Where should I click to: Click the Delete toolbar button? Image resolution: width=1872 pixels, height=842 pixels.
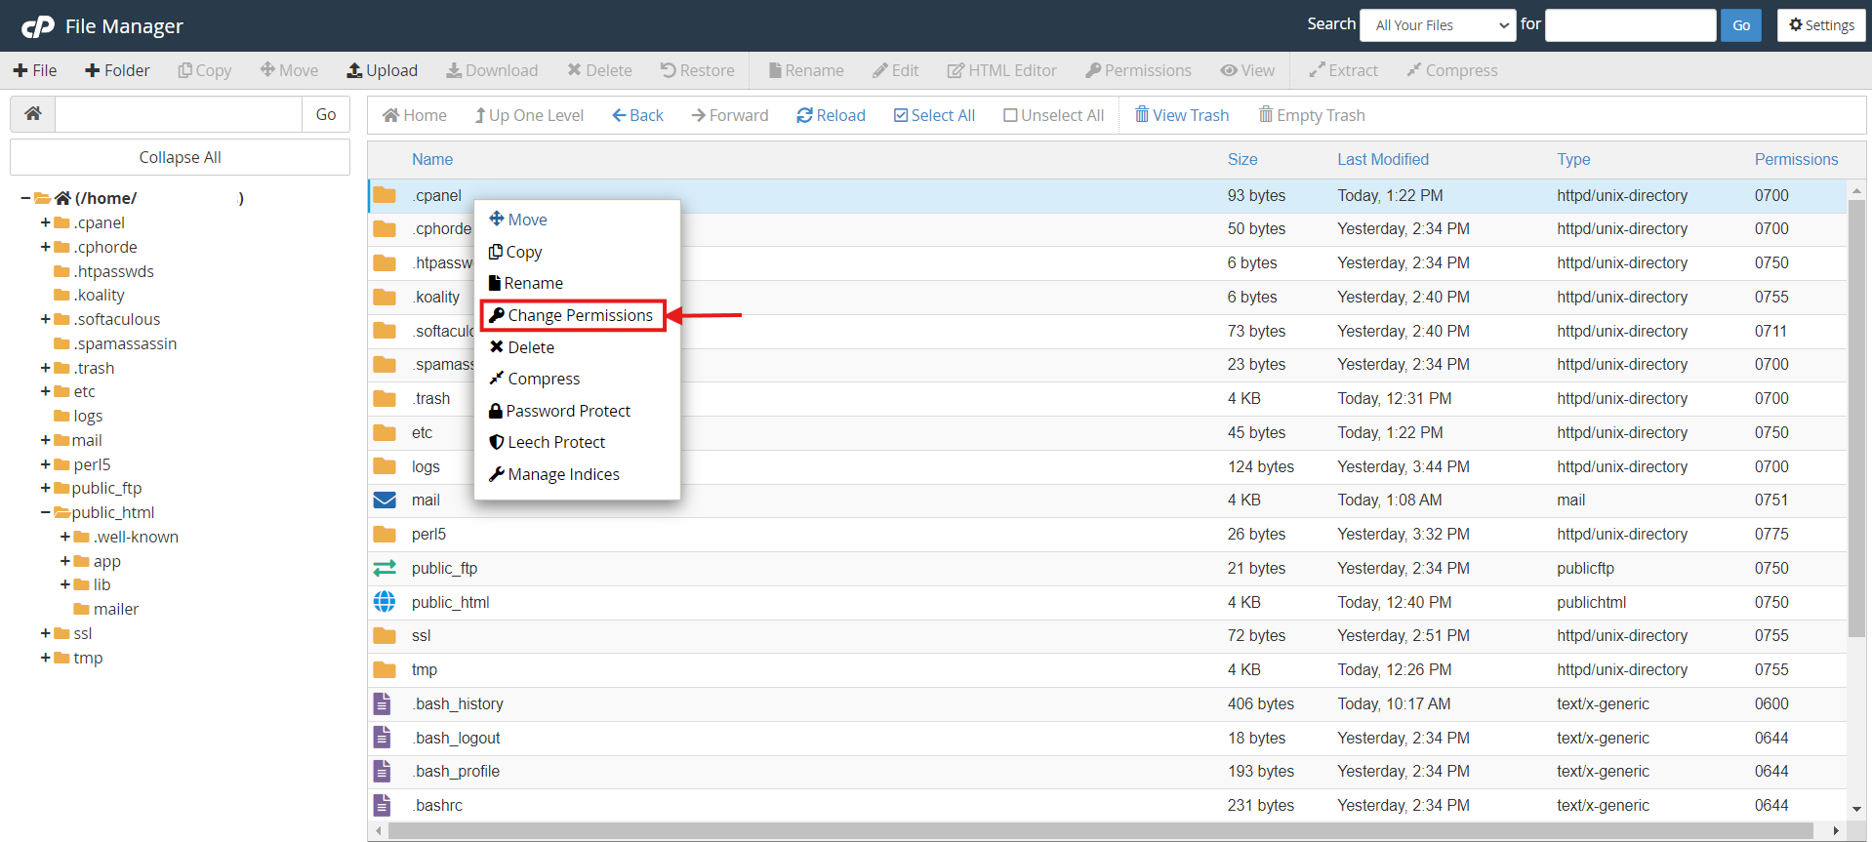tap(599, 70)
